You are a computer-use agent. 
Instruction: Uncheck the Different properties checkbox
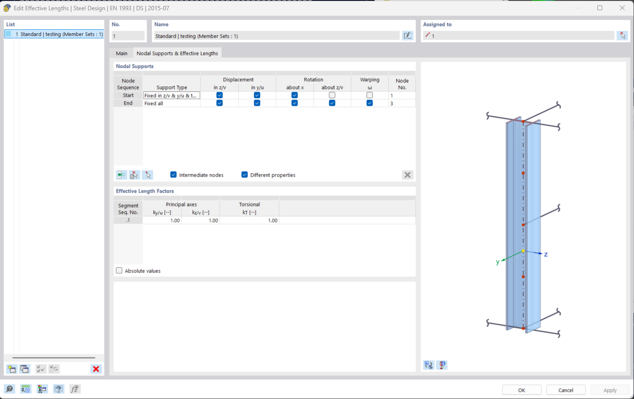pyautogui.click(x=245, y=175)
